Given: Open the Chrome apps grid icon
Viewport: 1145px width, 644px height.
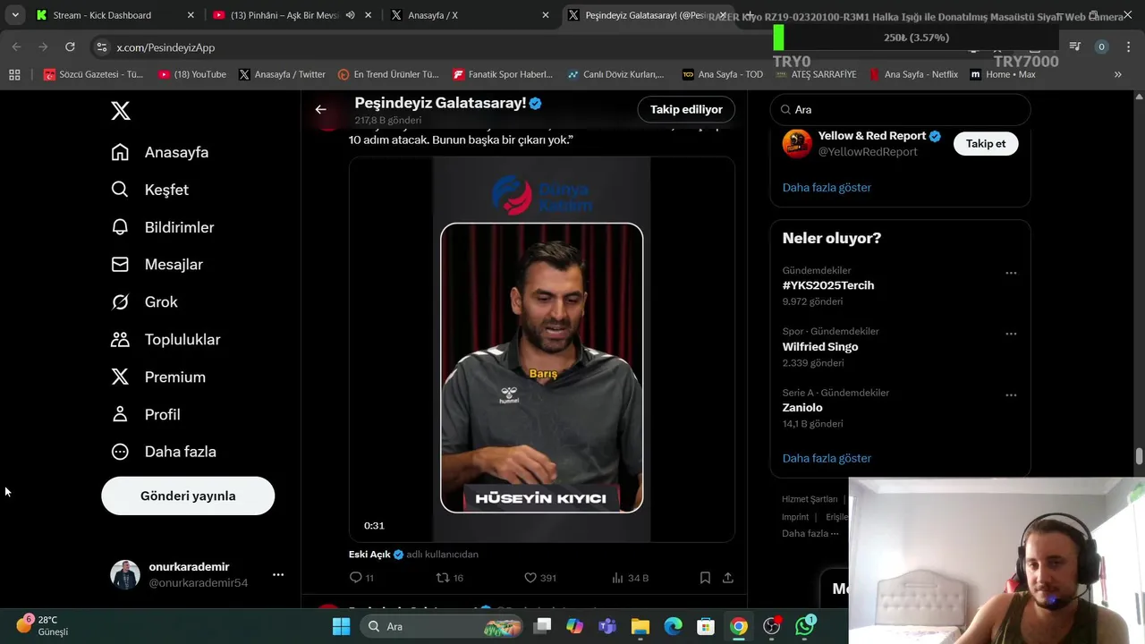Looking at the screenshot, I should (x=14, y=74).
